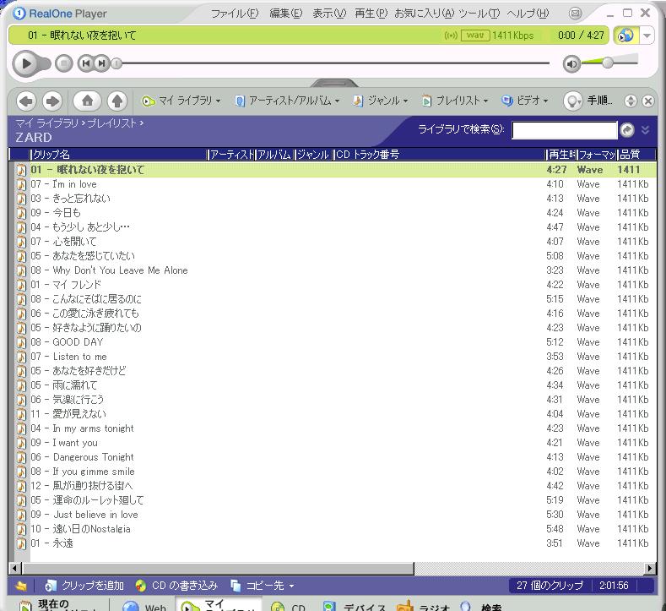Viewport: 666px width, 611px height.
Task: Open the ジャンル dropdown
Action: (381, 101)
